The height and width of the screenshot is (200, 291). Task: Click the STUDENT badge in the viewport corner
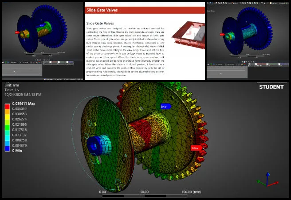(x=271, y=87)
